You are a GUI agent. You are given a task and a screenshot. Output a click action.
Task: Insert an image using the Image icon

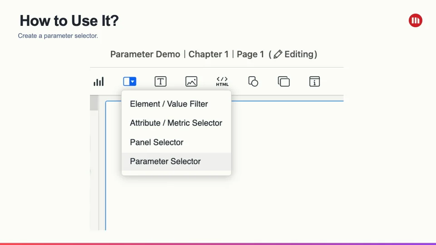191,82
